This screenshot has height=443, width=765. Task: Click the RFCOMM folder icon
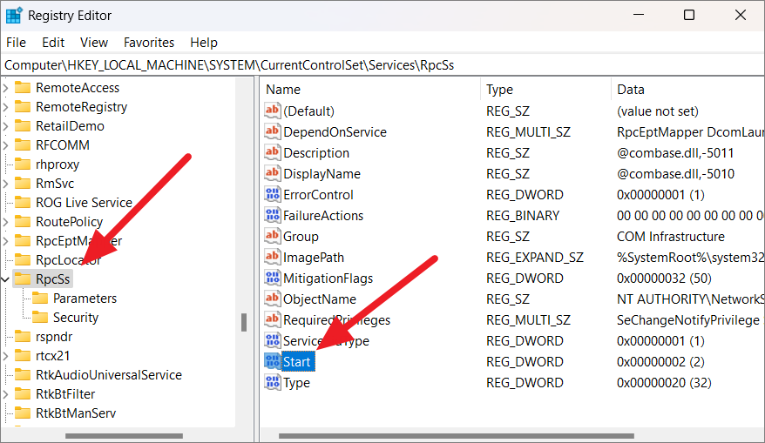[x=23, y=145]
